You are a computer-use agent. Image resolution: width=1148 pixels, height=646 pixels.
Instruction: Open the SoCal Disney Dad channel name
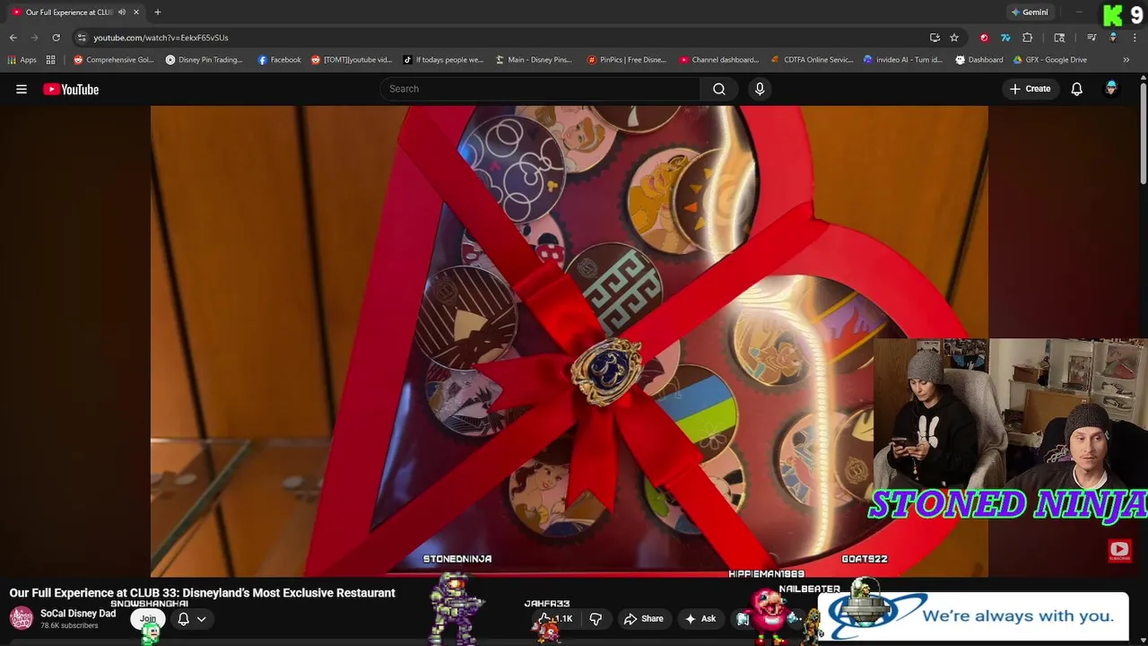tap(78, 614)
